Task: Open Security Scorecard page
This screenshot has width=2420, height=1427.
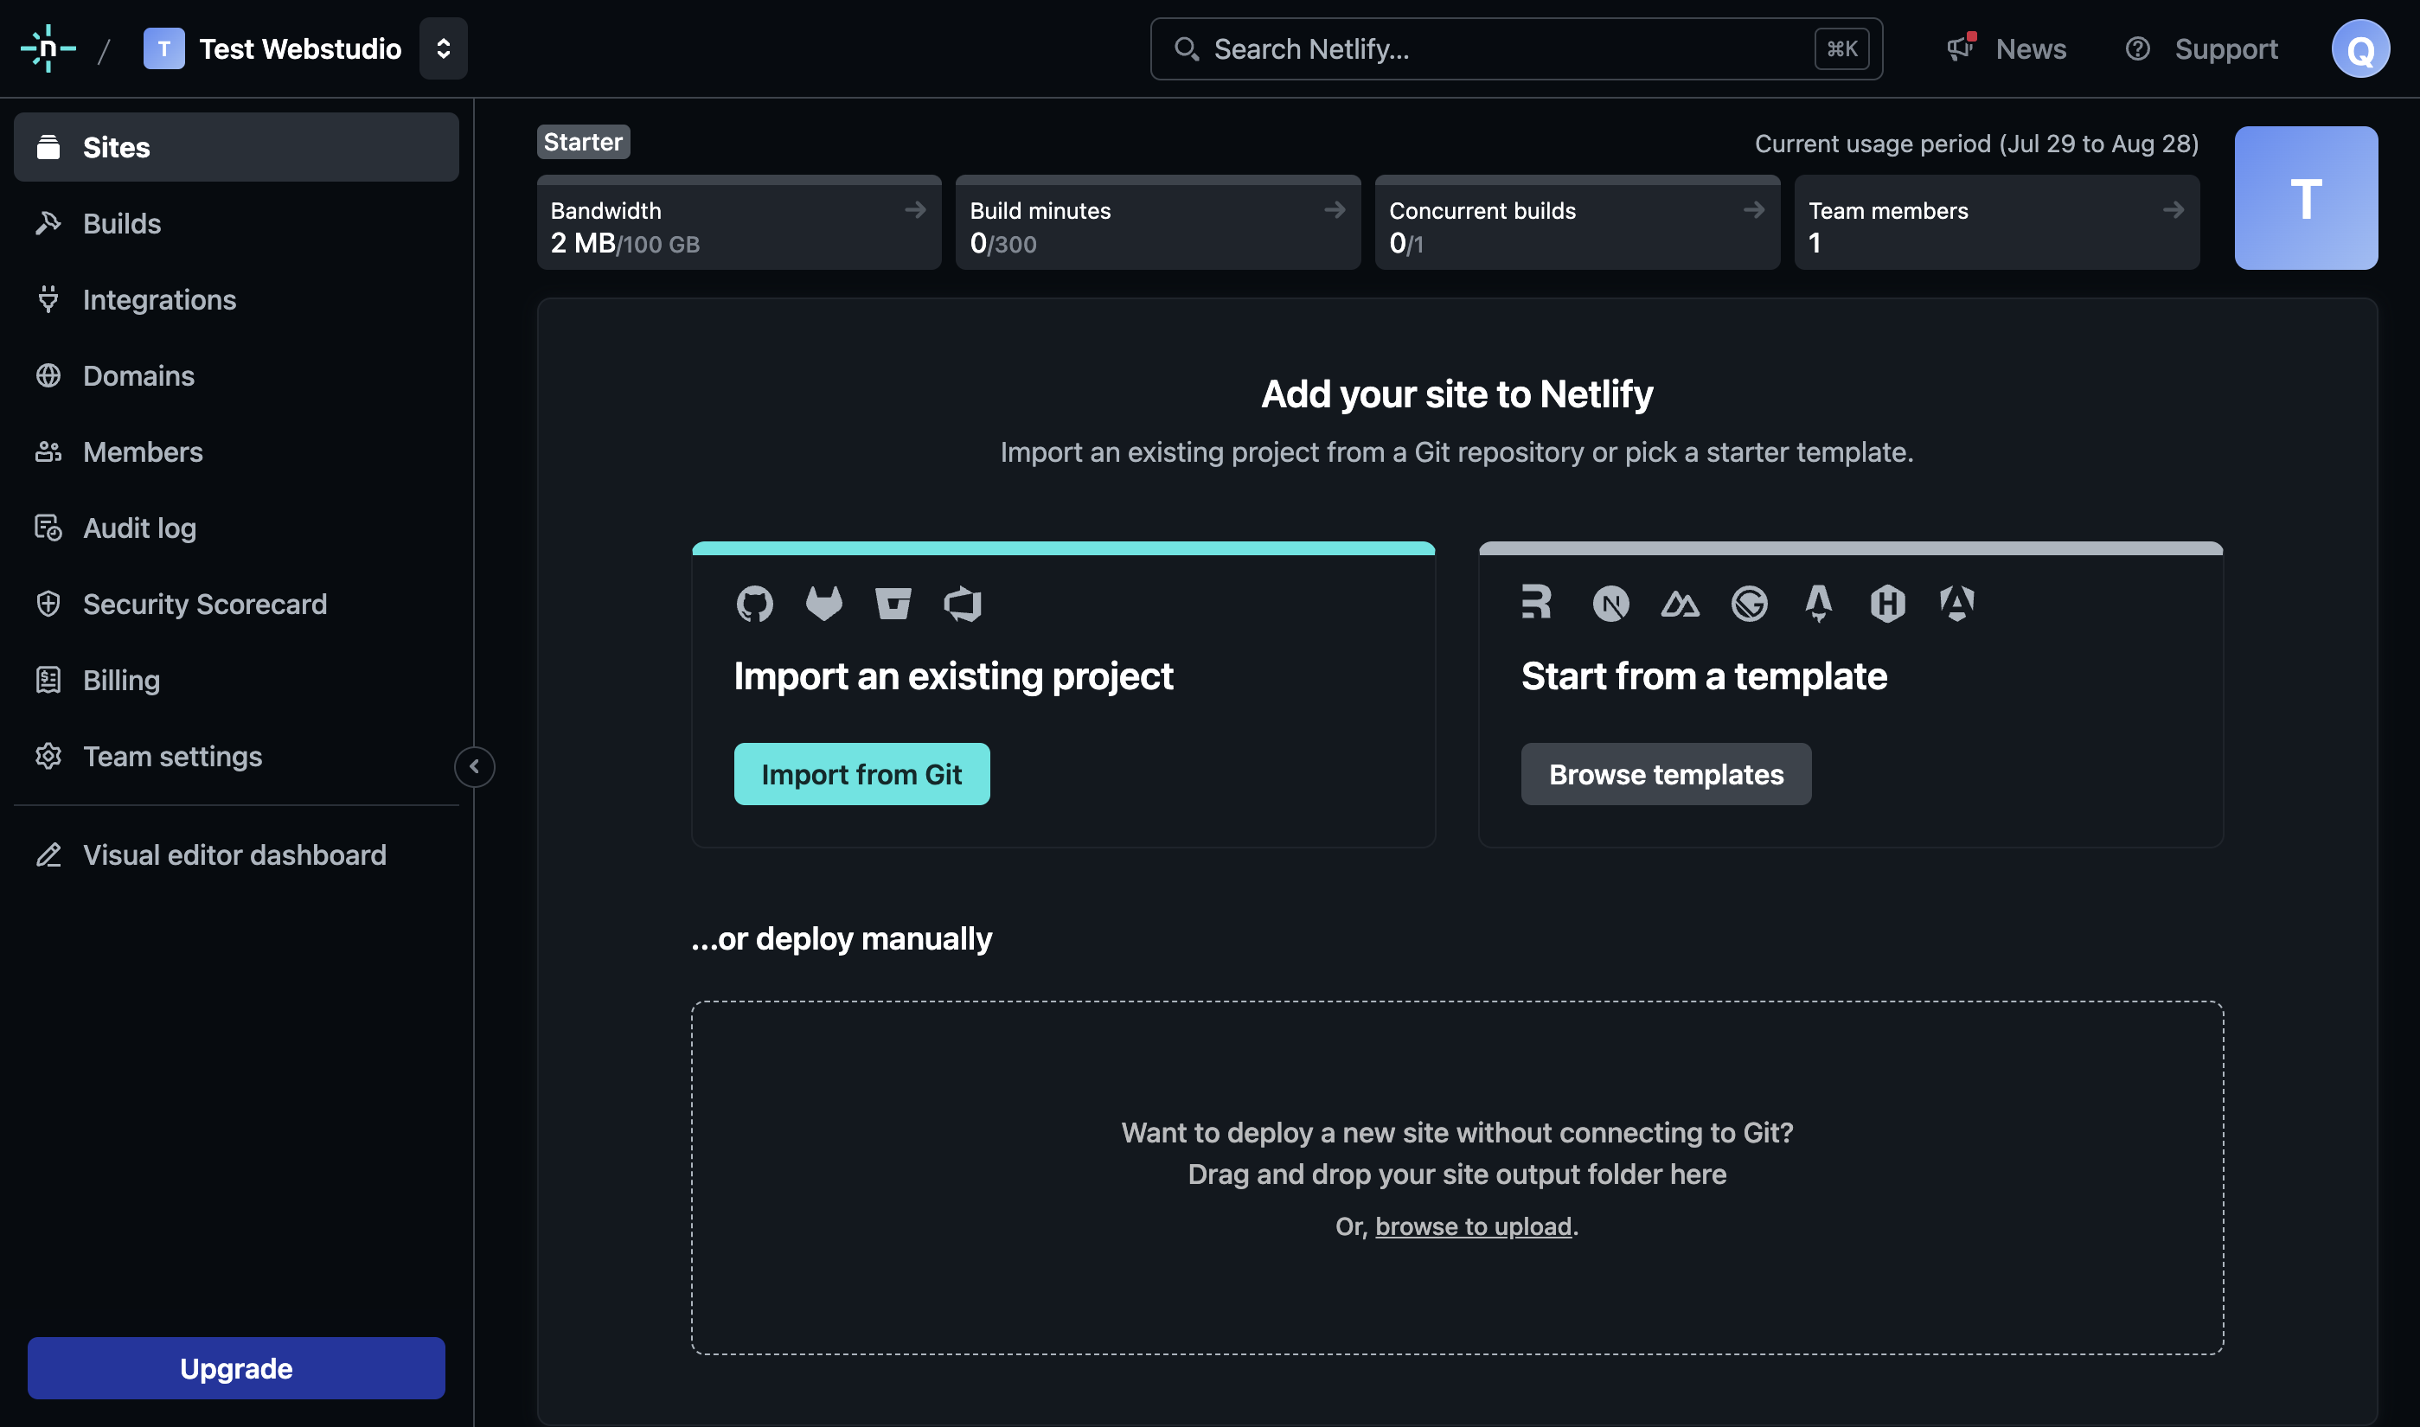Action: coord(236,604)
